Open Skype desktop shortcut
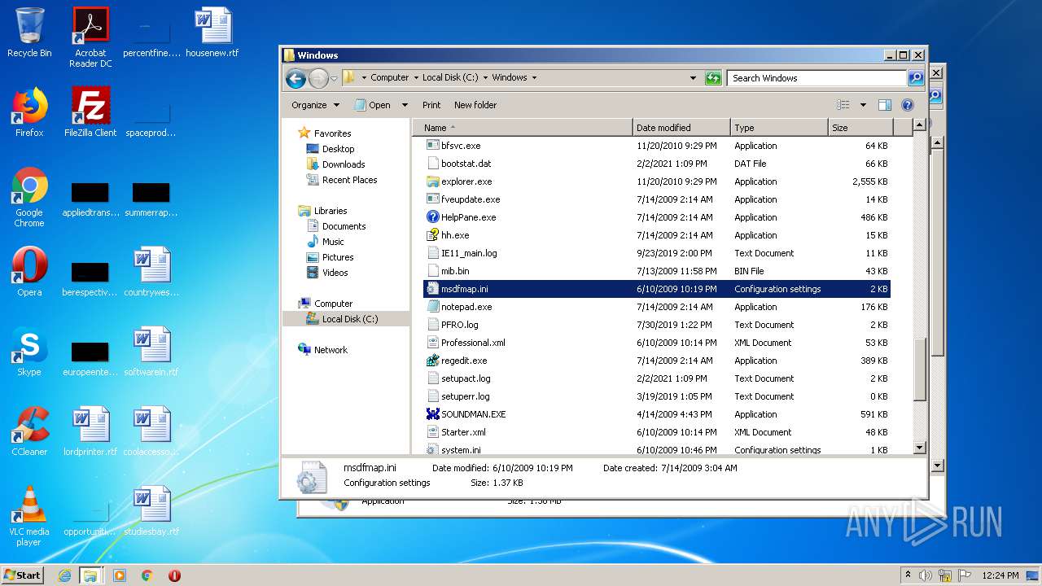The image size is (1042, 586). pos(29,352)
